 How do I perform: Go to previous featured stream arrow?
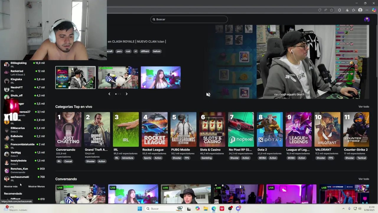[109, 94]
